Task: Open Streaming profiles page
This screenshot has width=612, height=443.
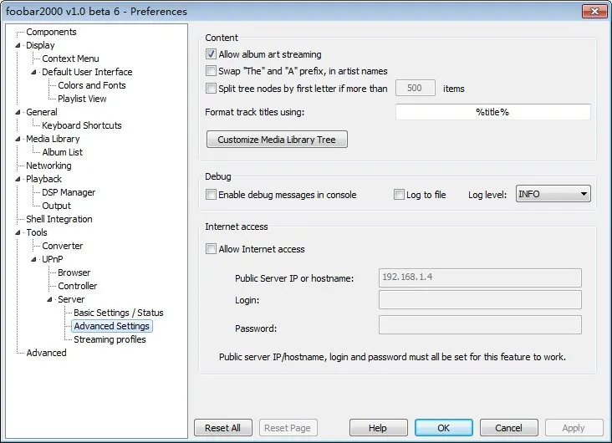Action: click(110, 339)
